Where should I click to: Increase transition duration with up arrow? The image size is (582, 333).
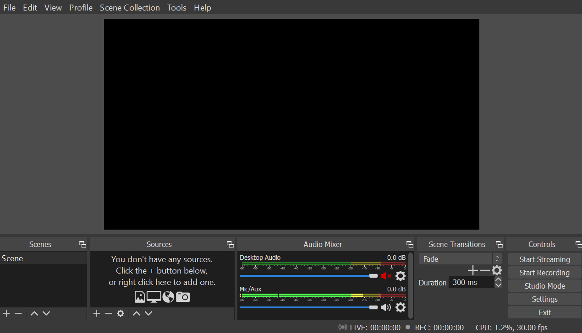click(498, 279)
